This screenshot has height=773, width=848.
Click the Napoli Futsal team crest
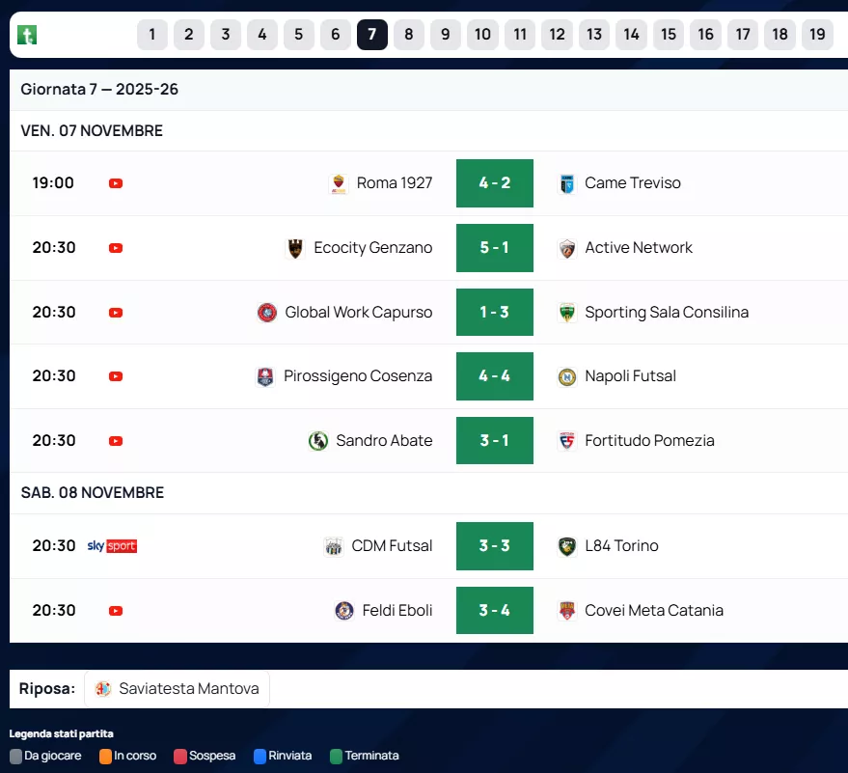[567, 376]
